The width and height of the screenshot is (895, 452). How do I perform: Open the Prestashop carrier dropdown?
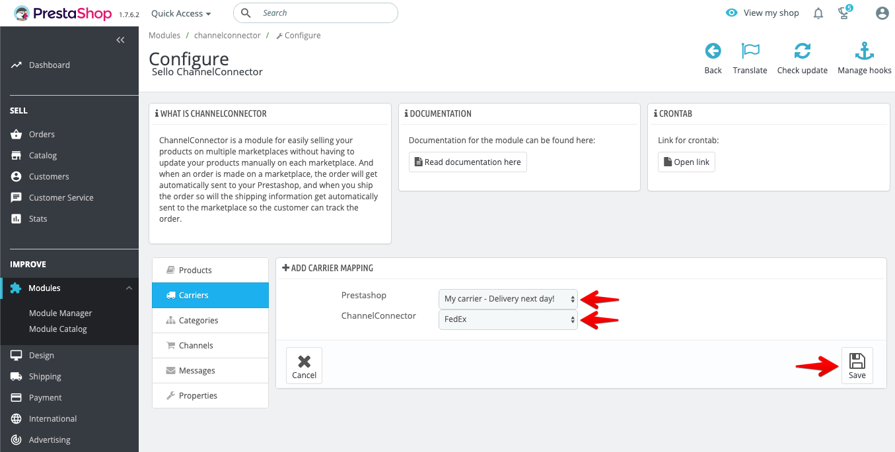(x=508, y=299)
